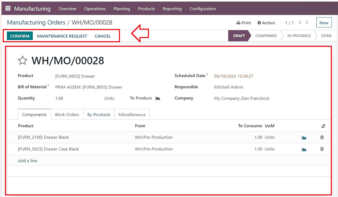Click the 1 / 1 pager counter
The width and height of the screenshot is (338, 197).
click(x=290, y=23)
